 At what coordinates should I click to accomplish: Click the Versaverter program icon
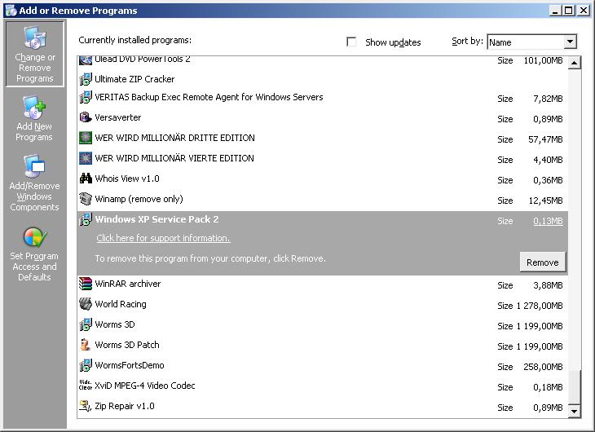pos(86,117)
